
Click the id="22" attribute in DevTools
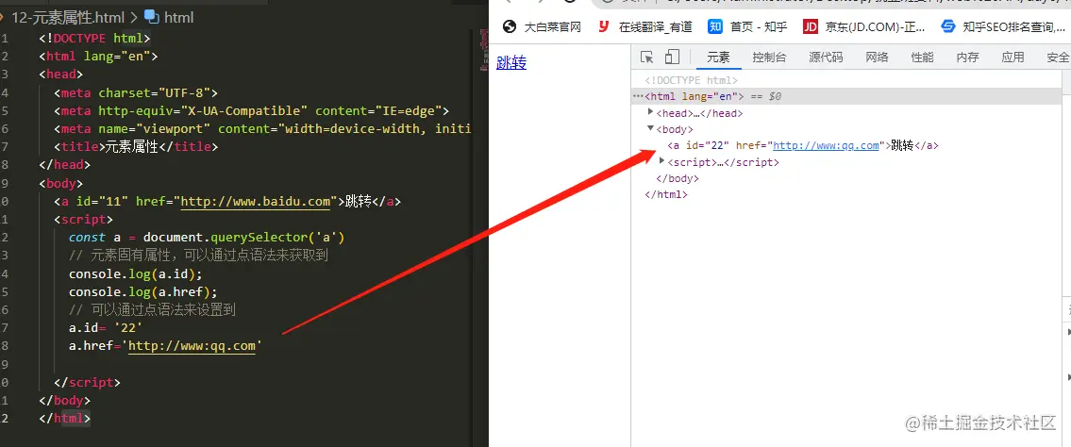tap(707, 145)
